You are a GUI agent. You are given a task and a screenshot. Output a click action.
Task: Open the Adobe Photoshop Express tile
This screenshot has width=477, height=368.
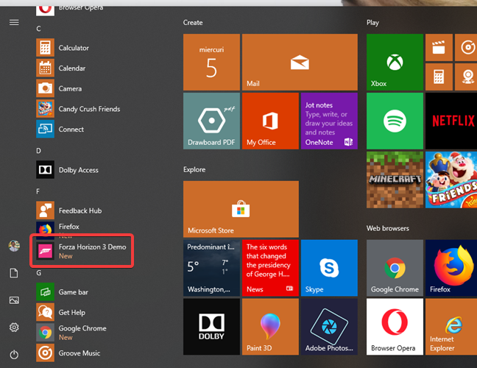[x=329, y=326]
